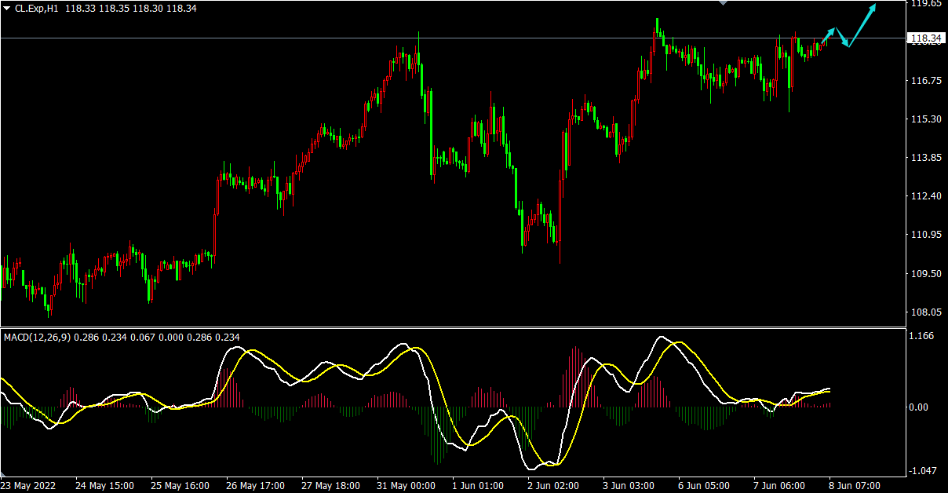Click the dropdown triangle beside CL.Exp,H1

click(x=7, y=9)
